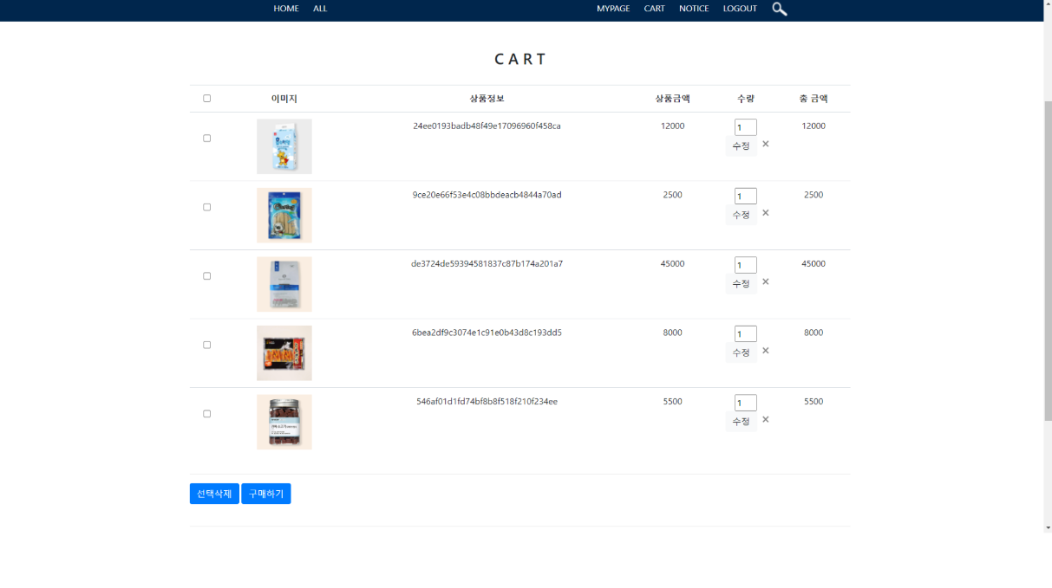Viewport: 1052px width, 588px height.
Task: Go to HOME in the navigation bar
Action: [286, 9]
